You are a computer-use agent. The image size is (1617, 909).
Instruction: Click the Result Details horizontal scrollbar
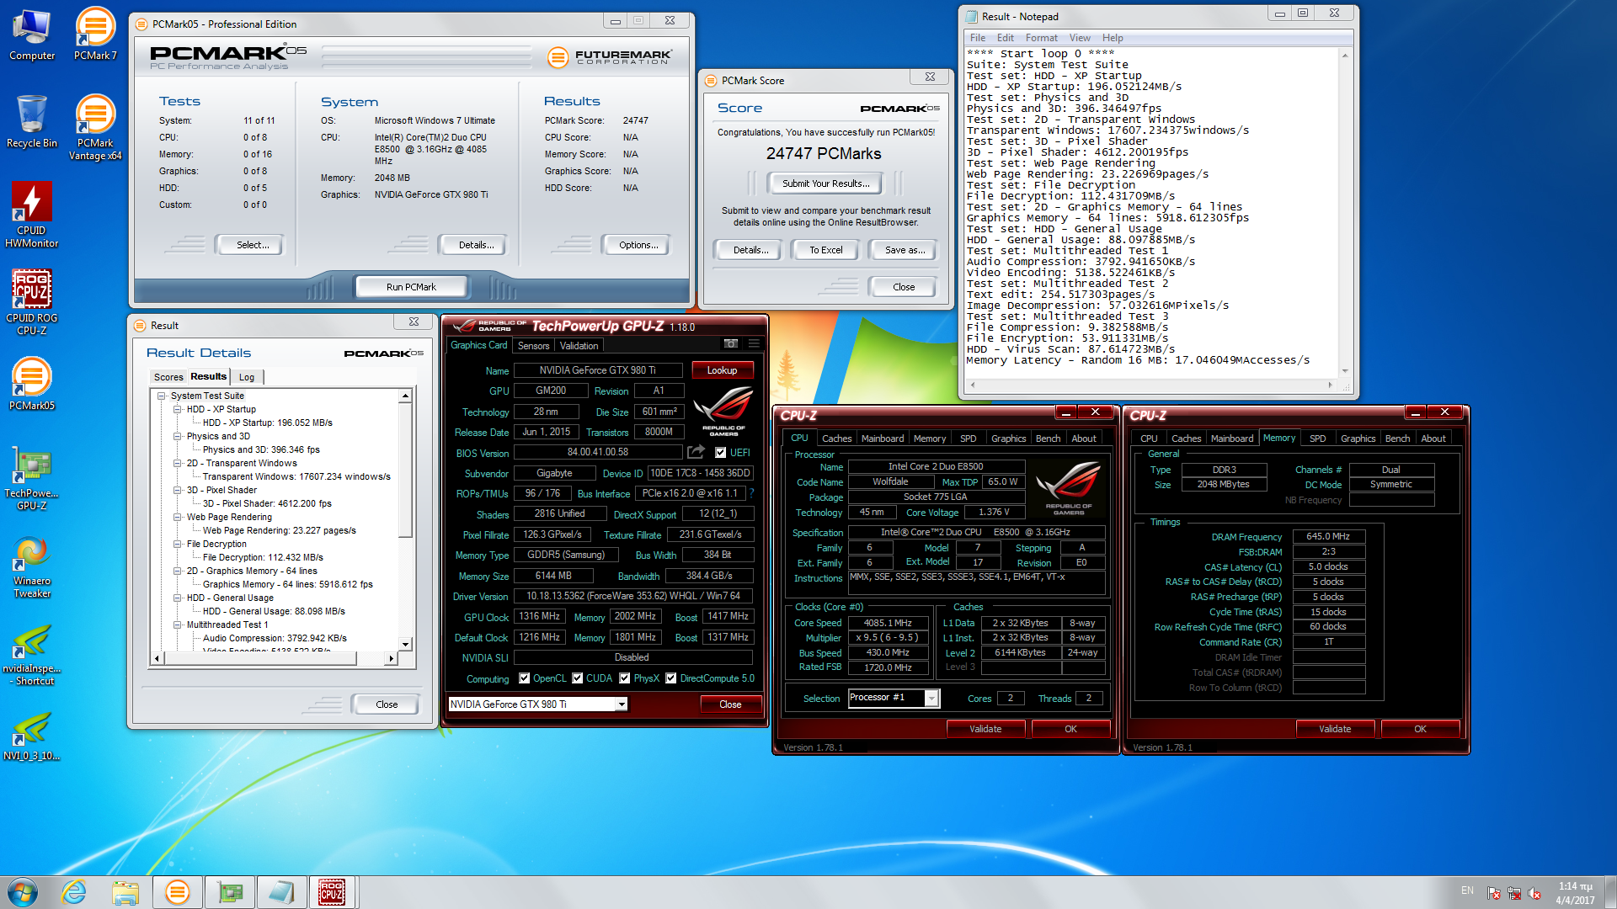click(x=274, y=658)
